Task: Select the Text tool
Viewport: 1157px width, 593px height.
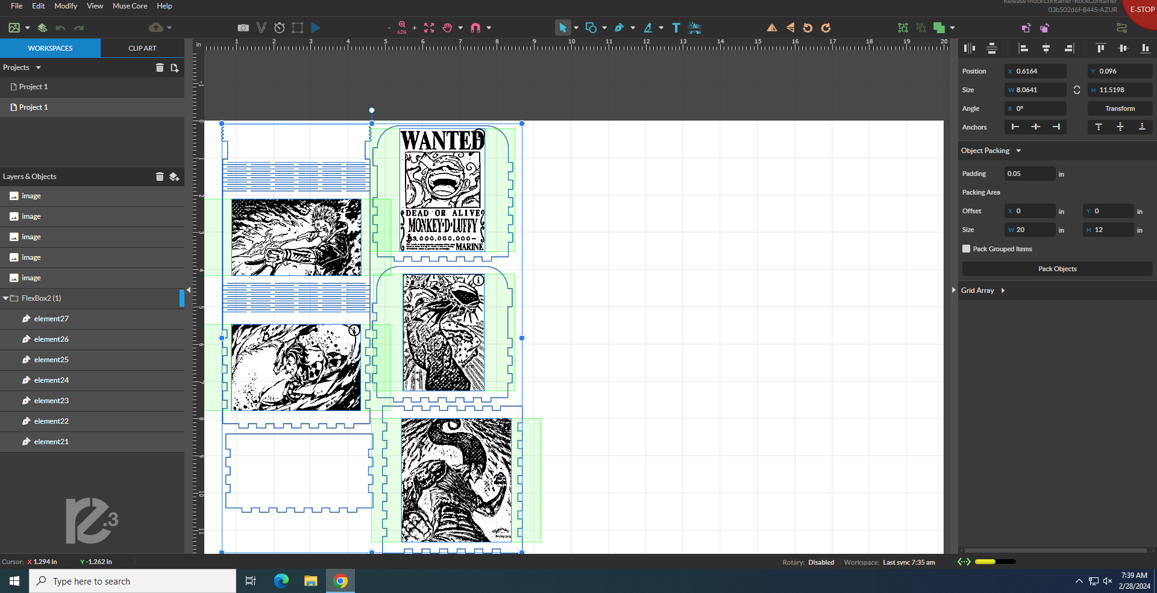Action: (x=676, y=28)
